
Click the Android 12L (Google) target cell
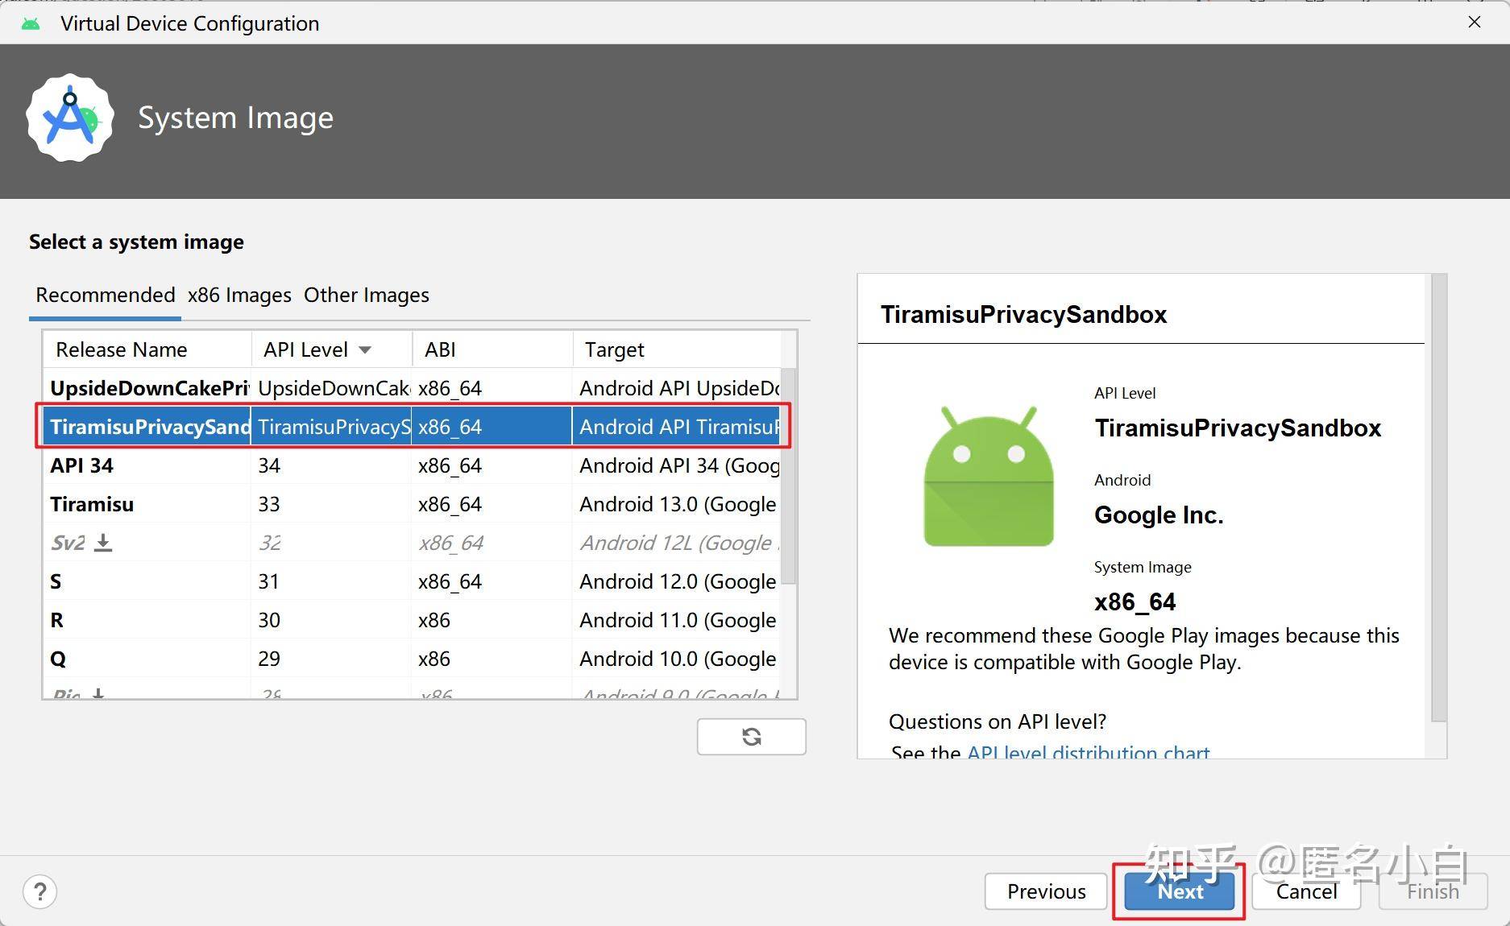point(677,543)
